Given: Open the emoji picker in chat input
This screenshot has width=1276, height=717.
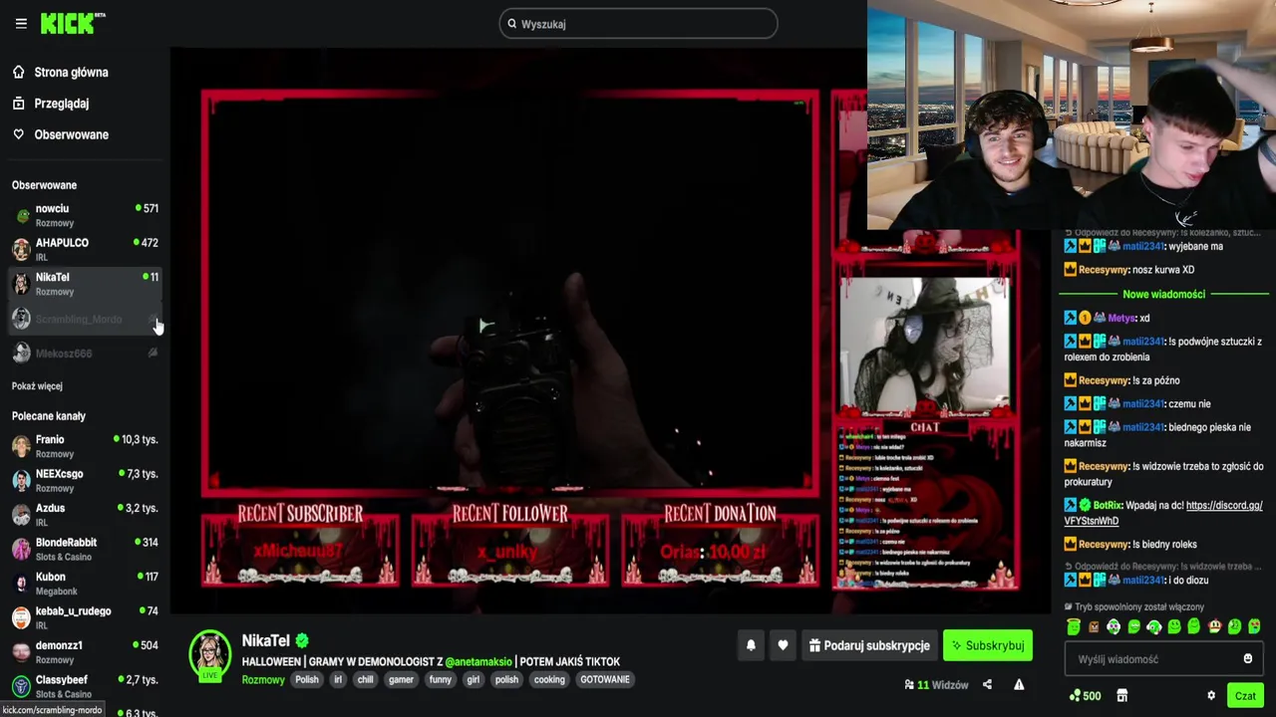Looking at the screenshot, I should point(1247,658).
